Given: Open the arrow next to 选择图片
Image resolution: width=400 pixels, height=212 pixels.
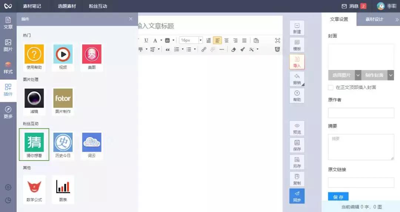Looking at the screenshot, I should coord(358,75).
